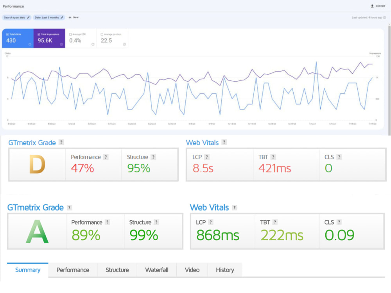The image size is (391, 293).
Task: Click the 22.5 average position value
Action: coord(106,40)
